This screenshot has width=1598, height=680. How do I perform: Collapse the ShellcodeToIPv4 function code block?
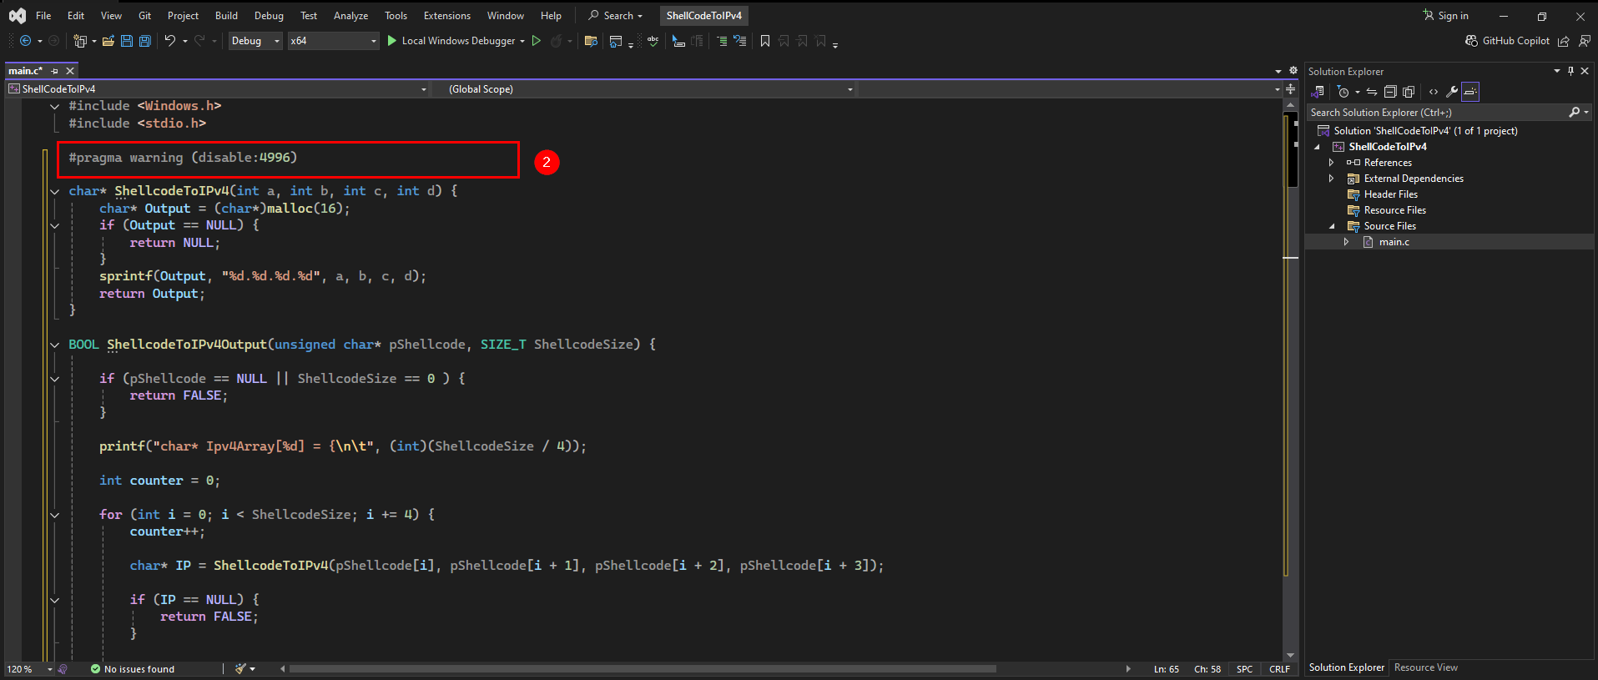pyautogui.click(x=55, y=191)
